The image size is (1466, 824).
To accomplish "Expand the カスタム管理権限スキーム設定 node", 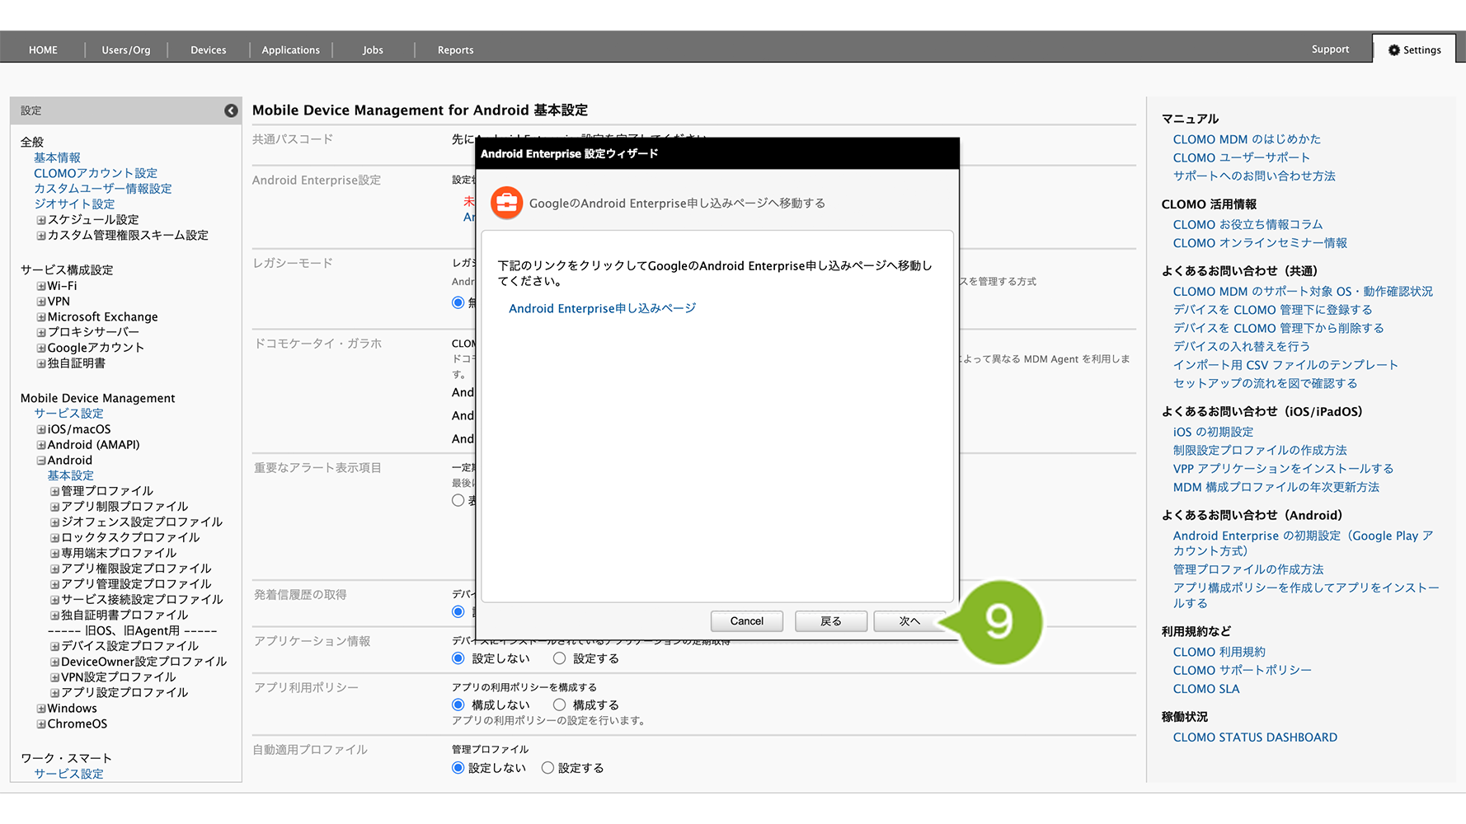I will click(x=41, y=236).
